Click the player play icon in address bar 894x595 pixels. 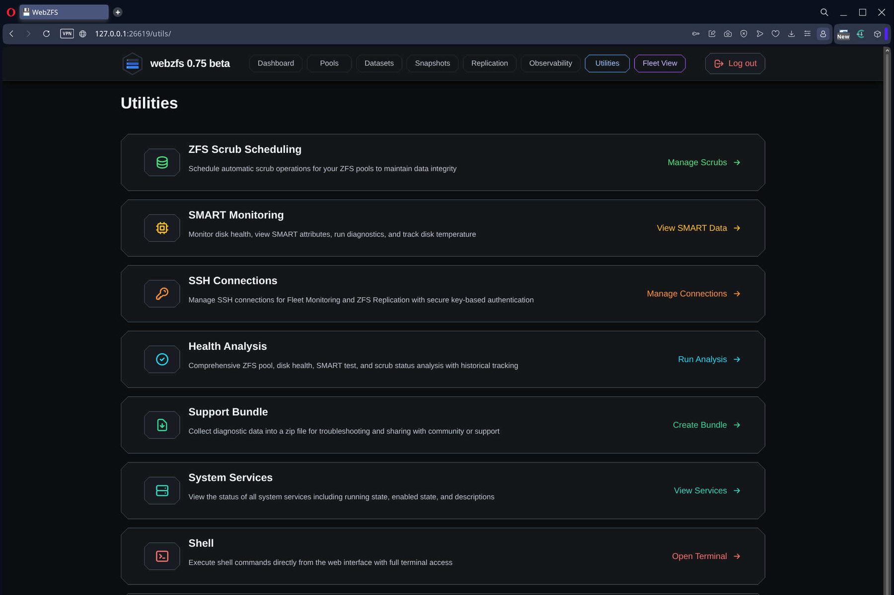759,34
